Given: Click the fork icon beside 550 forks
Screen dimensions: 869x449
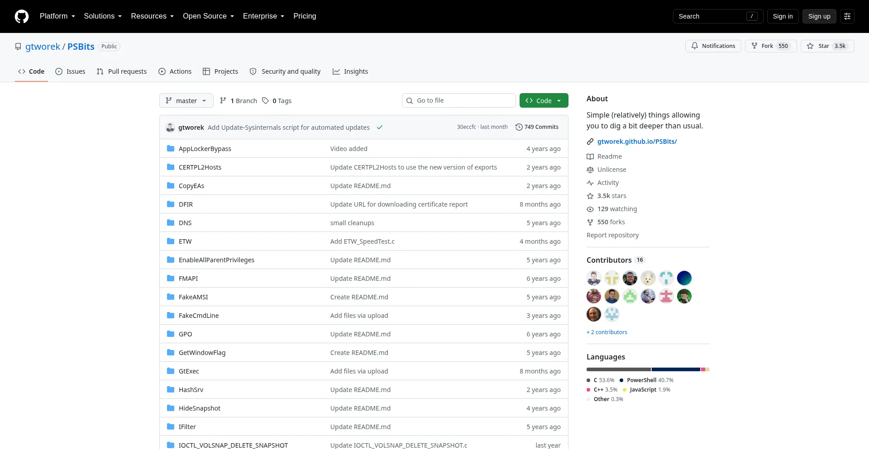Looking at the screenshot, I should click(590, 222).
